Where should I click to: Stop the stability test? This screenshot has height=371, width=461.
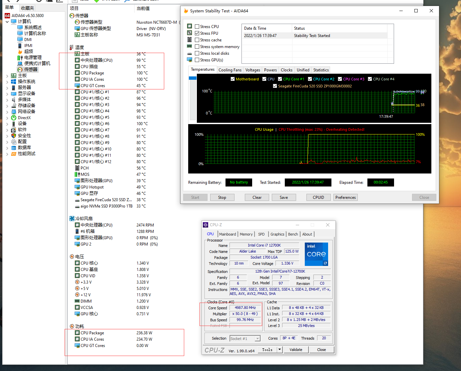[x=222, y=198]
